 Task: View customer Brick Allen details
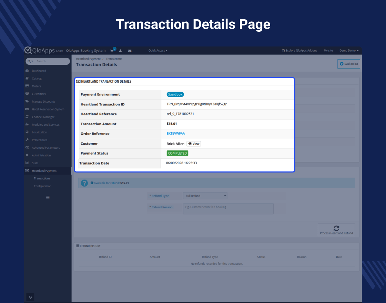coord(194,144)
